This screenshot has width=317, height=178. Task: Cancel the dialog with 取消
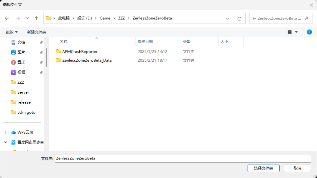297,168
